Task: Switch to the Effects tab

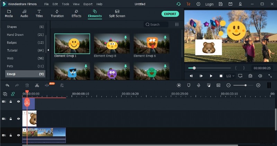Action: [76, 14]
